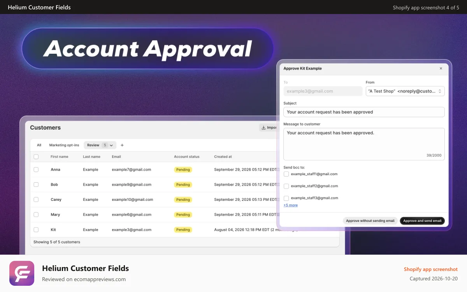Edit the Message to customer textarea
The width and height of the screenshot is (467, 292).
364,144
